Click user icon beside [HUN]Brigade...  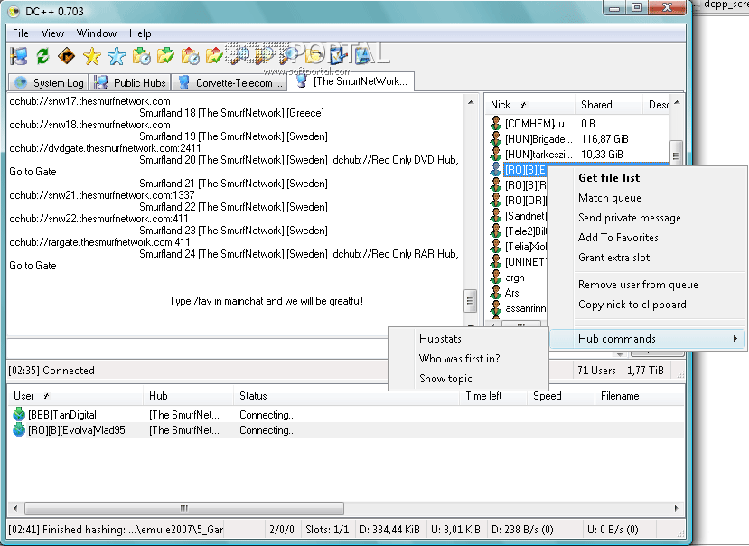point(495,138)
